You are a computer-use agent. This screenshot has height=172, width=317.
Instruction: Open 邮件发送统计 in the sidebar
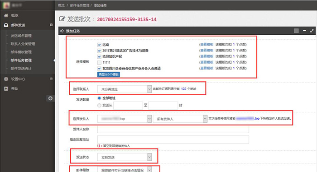click(21, 68)
